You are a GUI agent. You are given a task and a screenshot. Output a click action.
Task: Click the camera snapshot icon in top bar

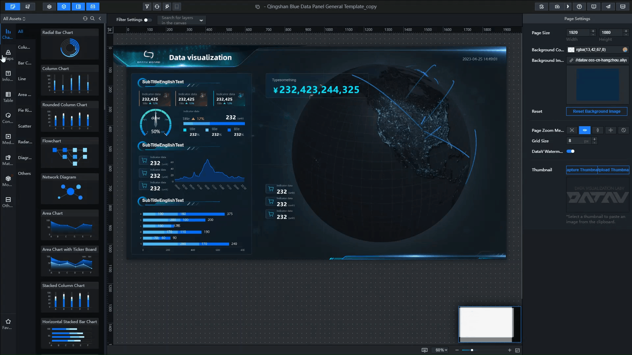(557, 7)
